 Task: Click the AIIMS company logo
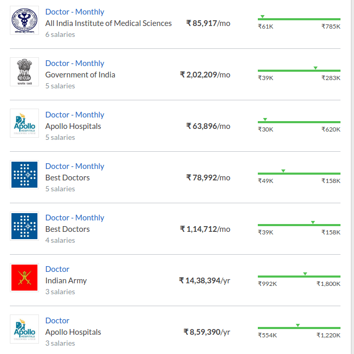click(24, 20)
